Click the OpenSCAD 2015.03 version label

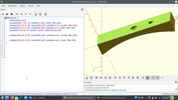(170, 94)
